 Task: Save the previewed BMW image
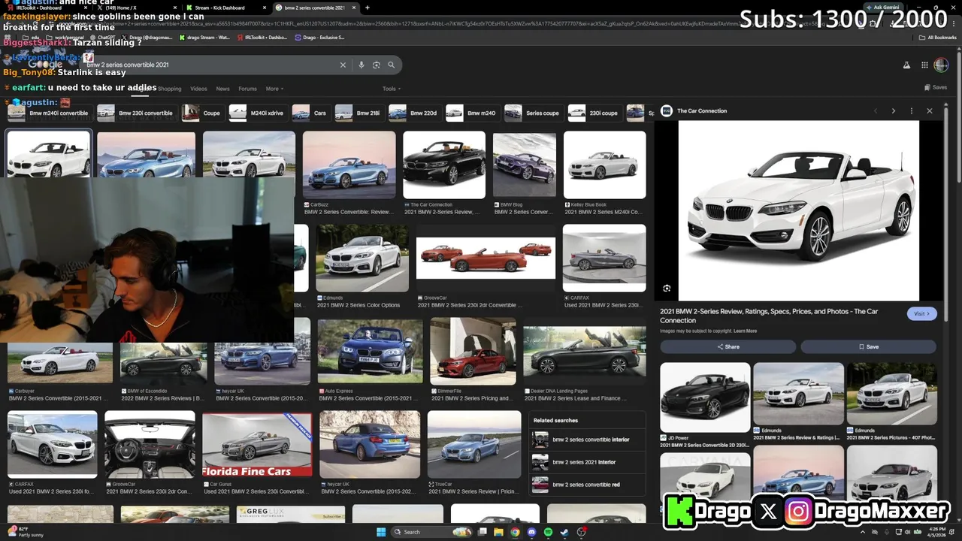click(x=869, y=346)
